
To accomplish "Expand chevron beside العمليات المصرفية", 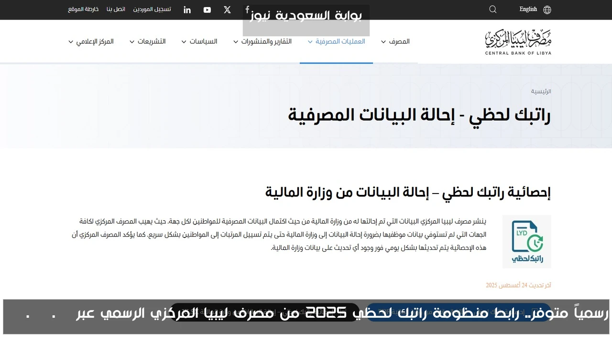I will [310, 42].
